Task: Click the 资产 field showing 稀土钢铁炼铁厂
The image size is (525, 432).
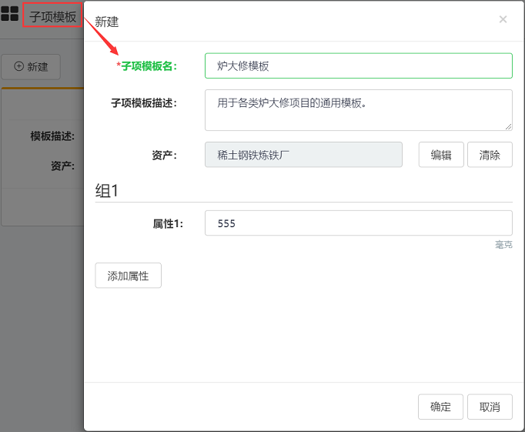Action: point(303,155)
